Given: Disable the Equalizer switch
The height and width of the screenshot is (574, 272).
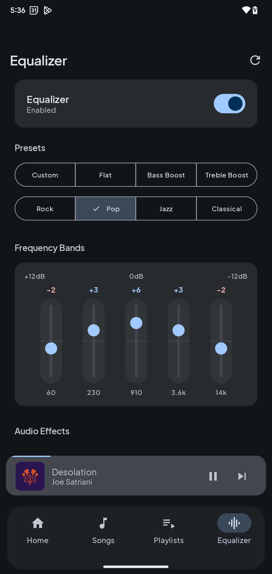Looking at the screenshot, I should point(229,103).
